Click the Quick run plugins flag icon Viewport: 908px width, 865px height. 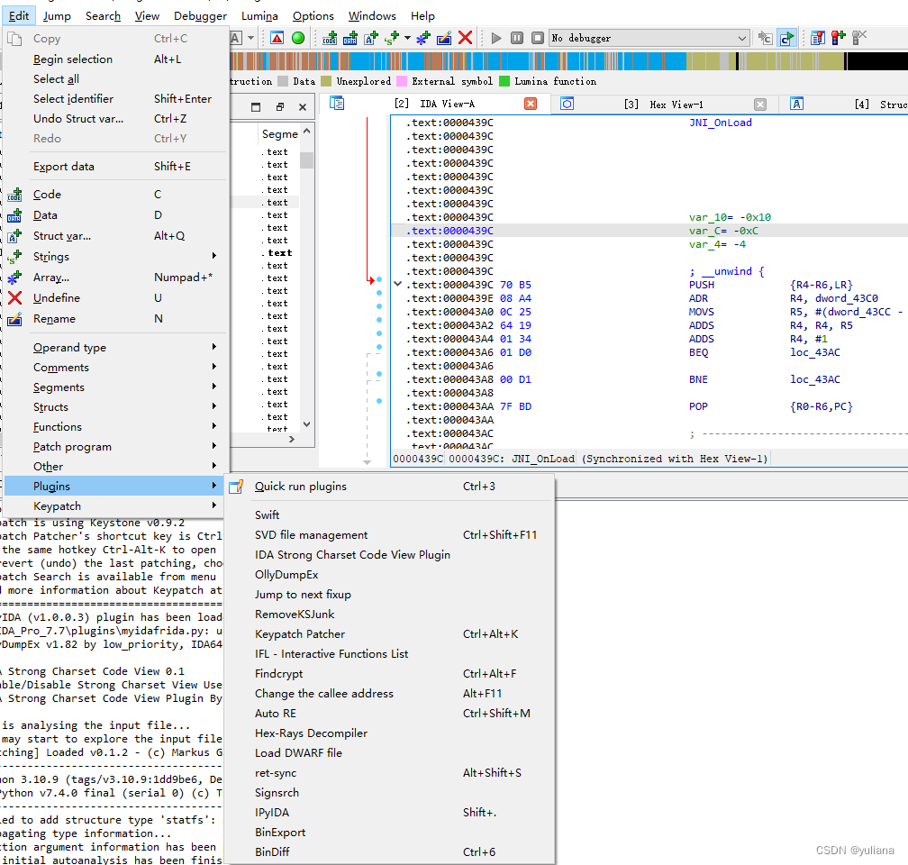[x=235, y=486]
